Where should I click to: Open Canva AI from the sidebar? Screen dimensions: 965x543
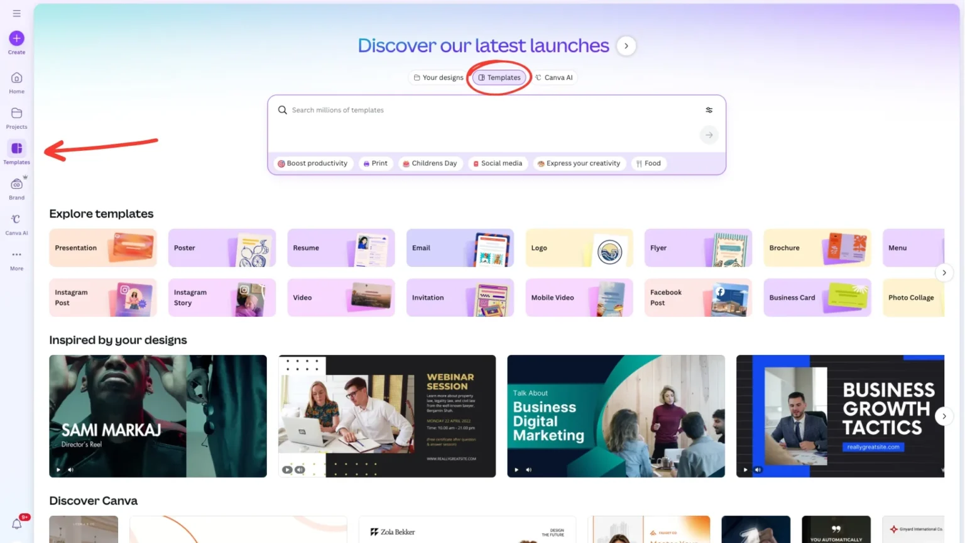16,221
